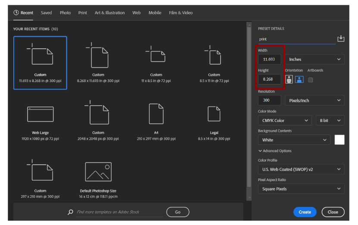358x225 pixels.
Task: Click the Width input field
Action: point(269,59)
